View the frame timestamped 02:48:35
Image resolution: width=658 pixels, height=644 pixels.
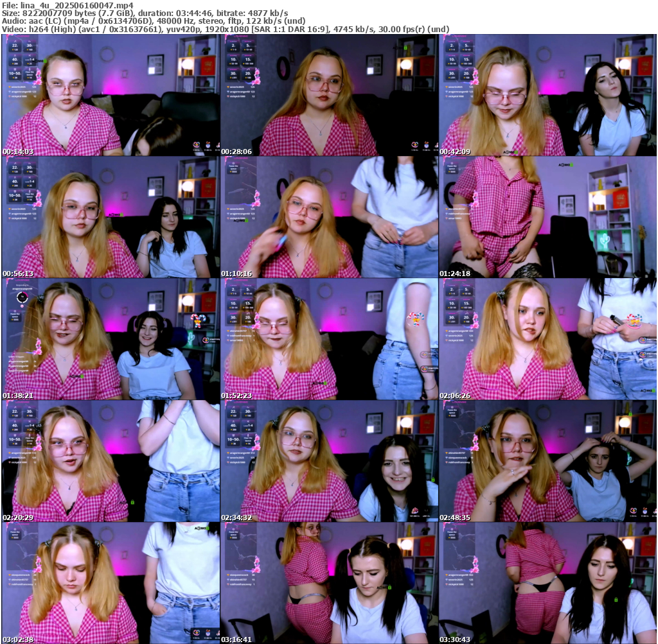[547, 461]
